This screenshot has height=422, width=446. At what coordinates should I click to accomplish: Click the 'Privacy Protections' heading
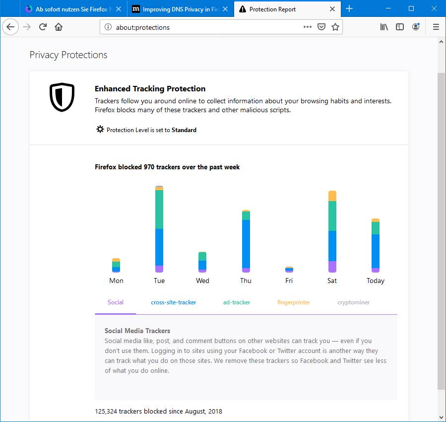(68, 55)
